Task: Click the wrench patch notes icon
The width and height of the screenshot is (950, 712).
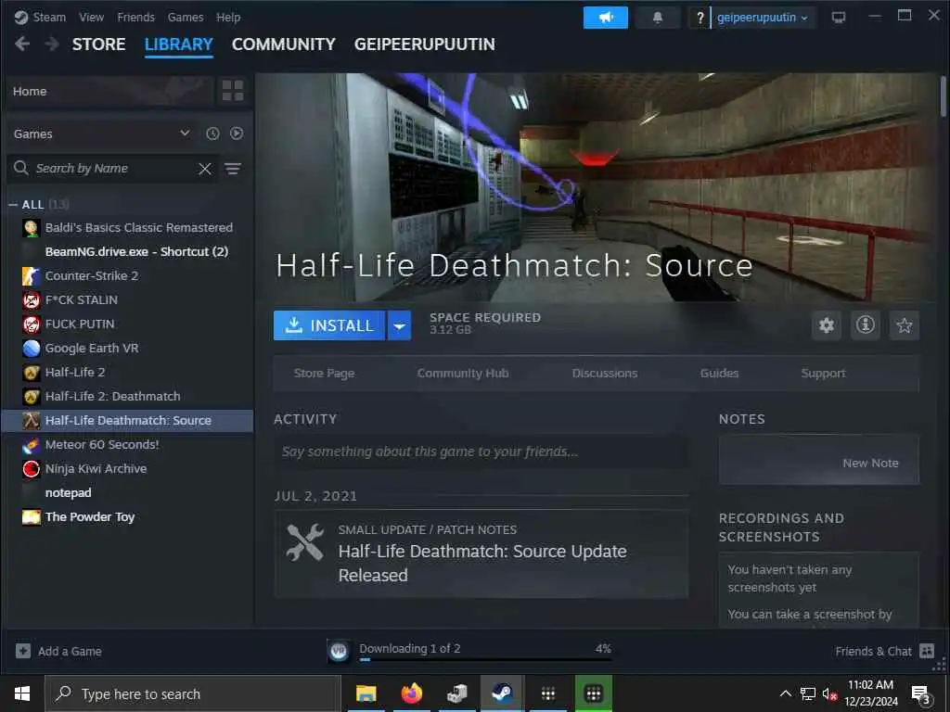Action: (x=304, y=541)
